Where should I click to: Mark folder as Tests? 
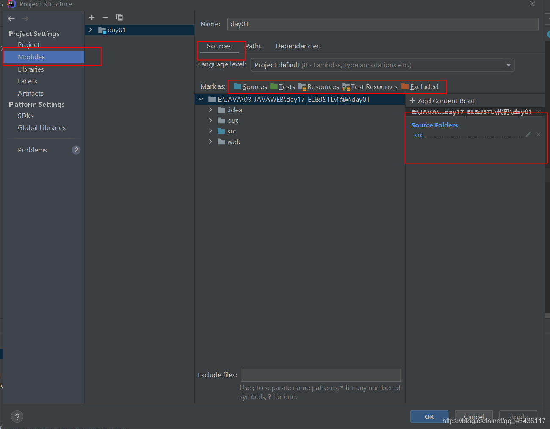pyautogui.click(x=282, y=86)
